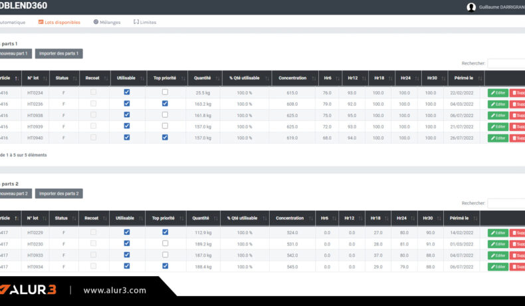The image size is (525, 306).
Task: Enable Top priorité for lot HT0230
Action: click(165, 243)
